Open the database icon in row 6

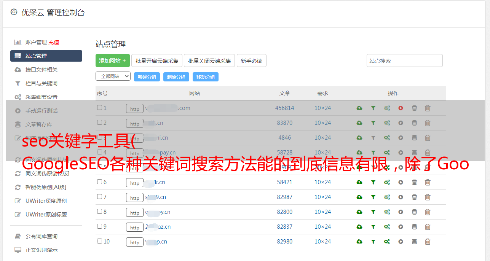[x=414, y=182]
